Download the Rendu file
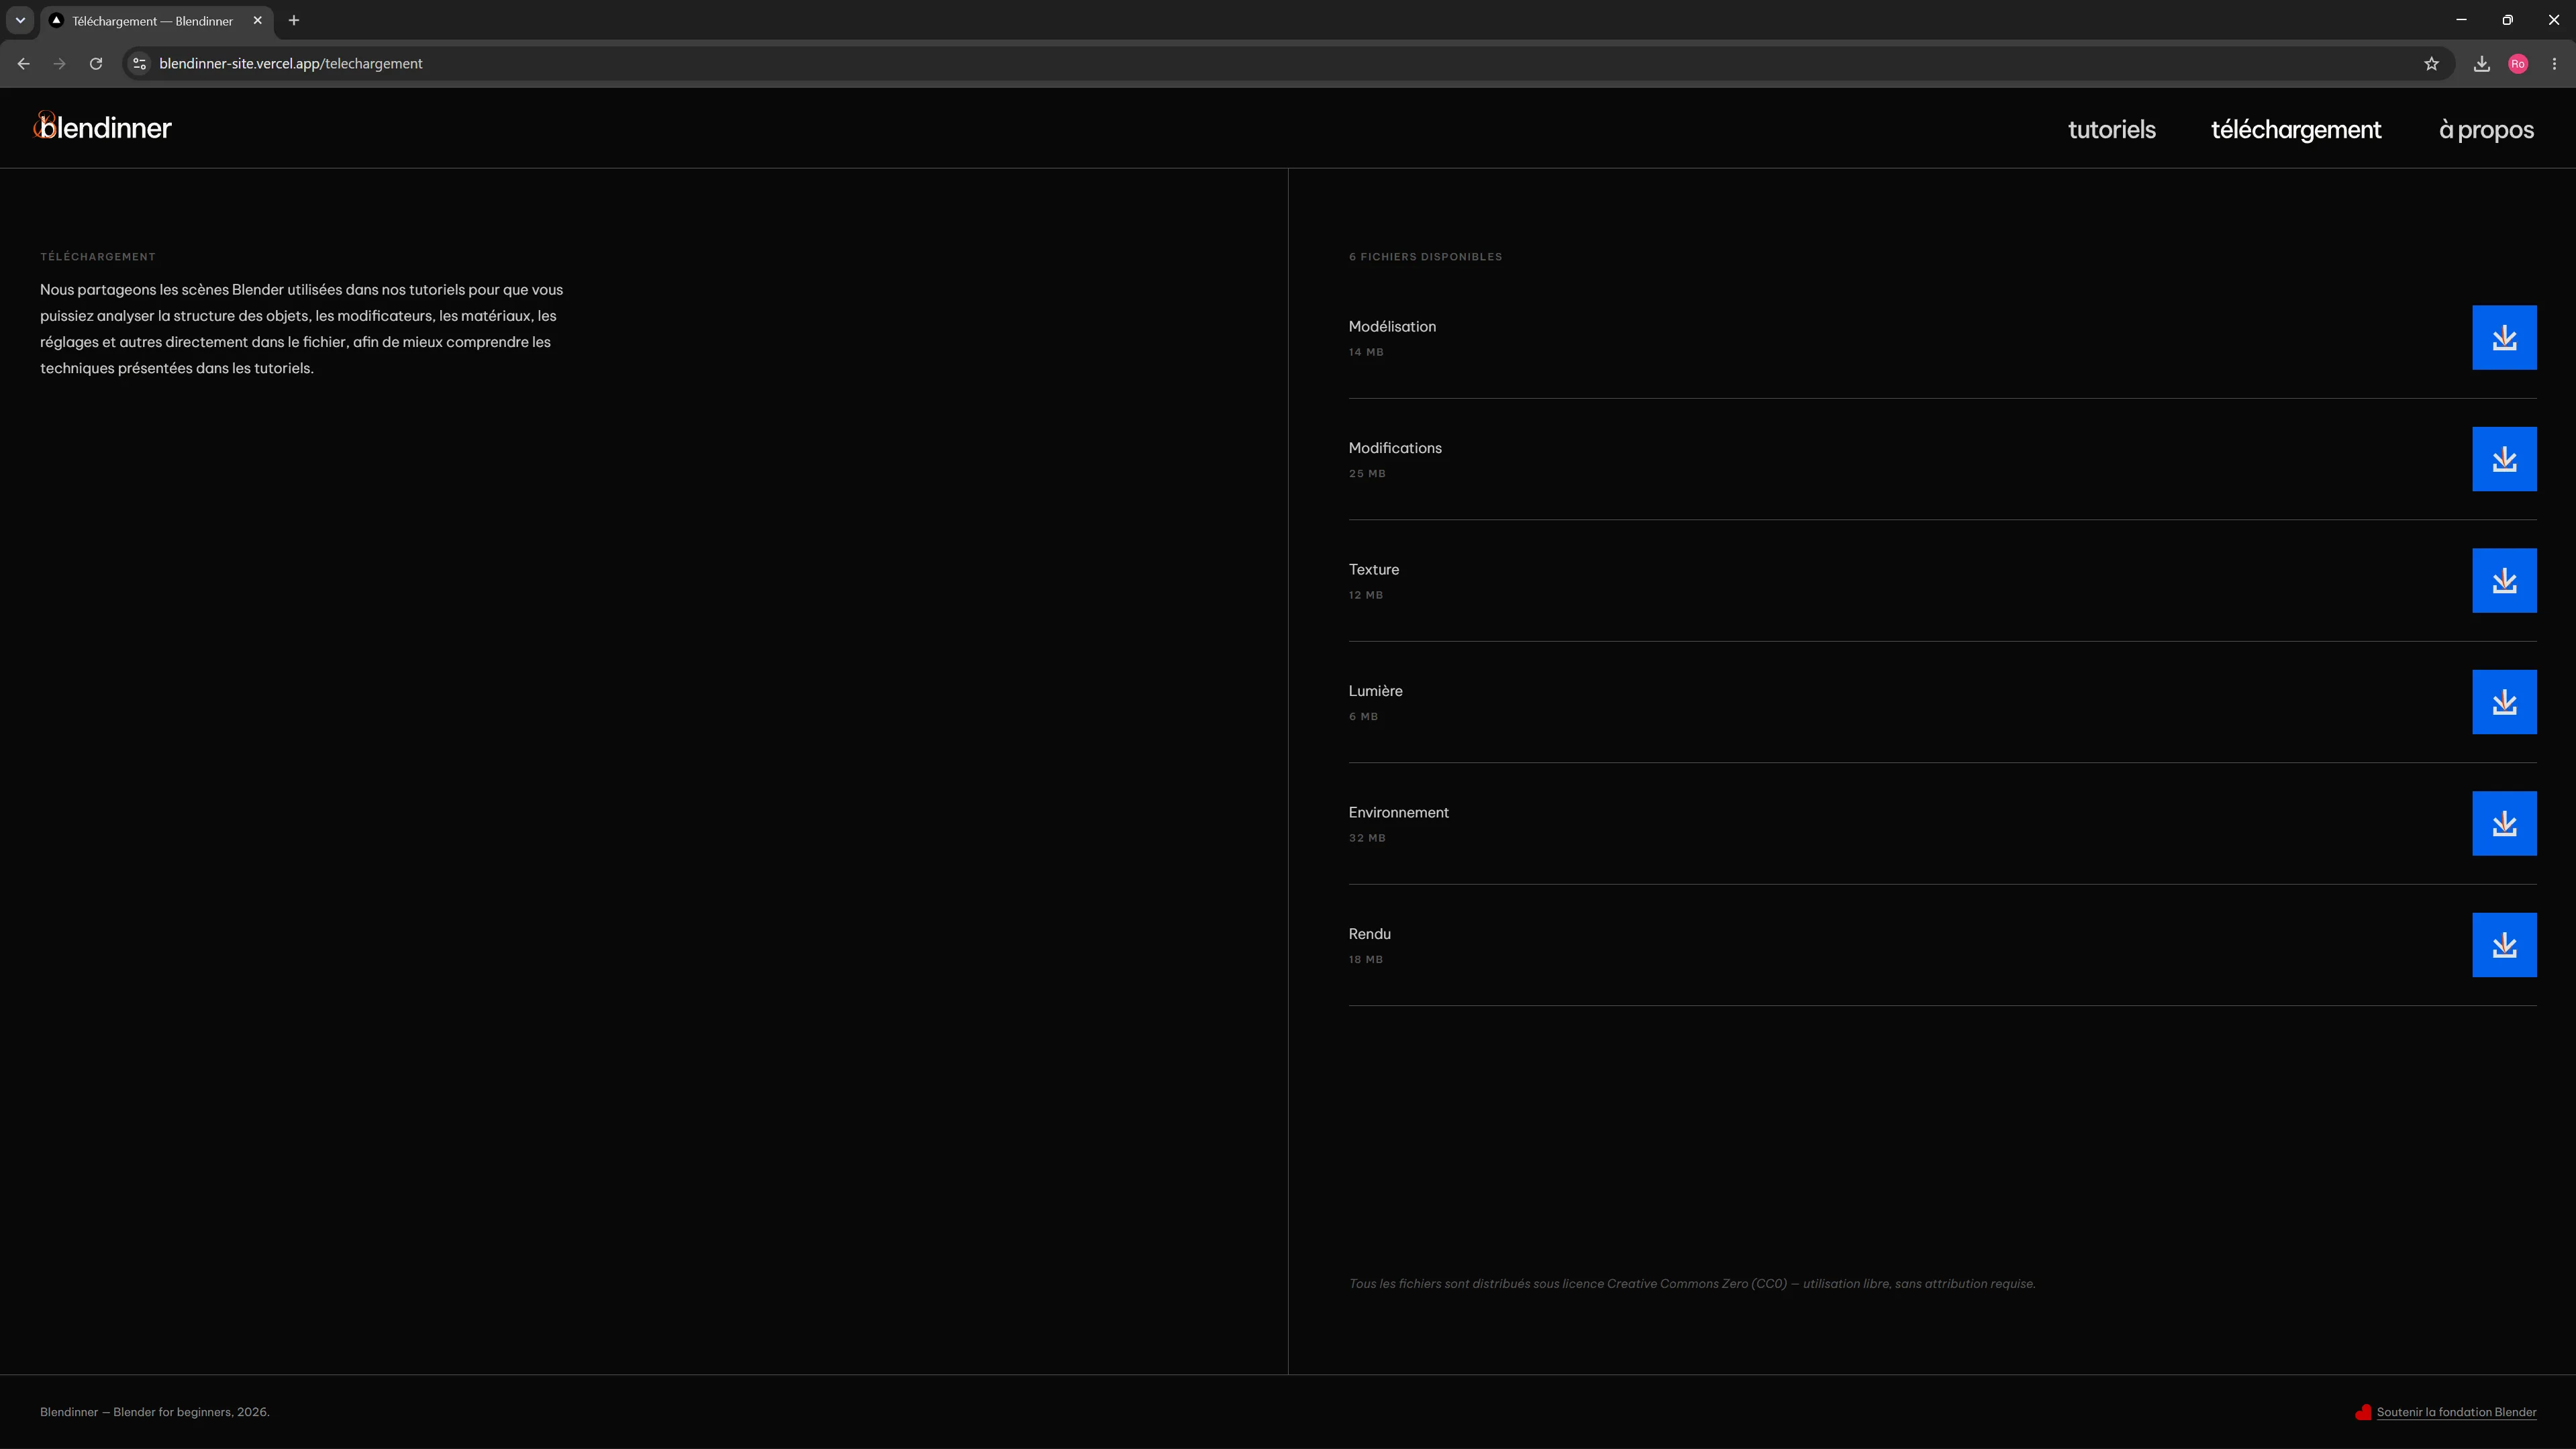 [x=2504, y=945]
